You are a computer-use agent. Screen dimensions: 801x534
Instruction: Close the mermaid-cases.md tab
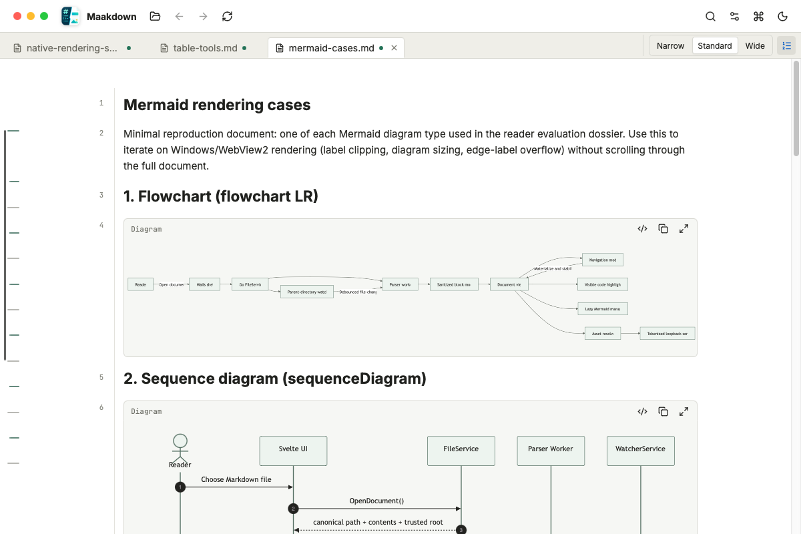pyautogui.click(x=394, y=48)
